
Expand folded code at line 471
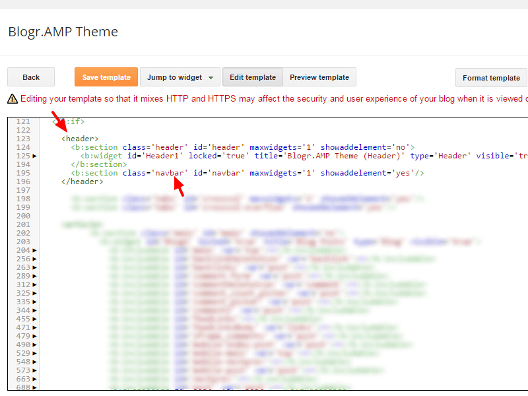pyautogui.click(x=35, y=327)
